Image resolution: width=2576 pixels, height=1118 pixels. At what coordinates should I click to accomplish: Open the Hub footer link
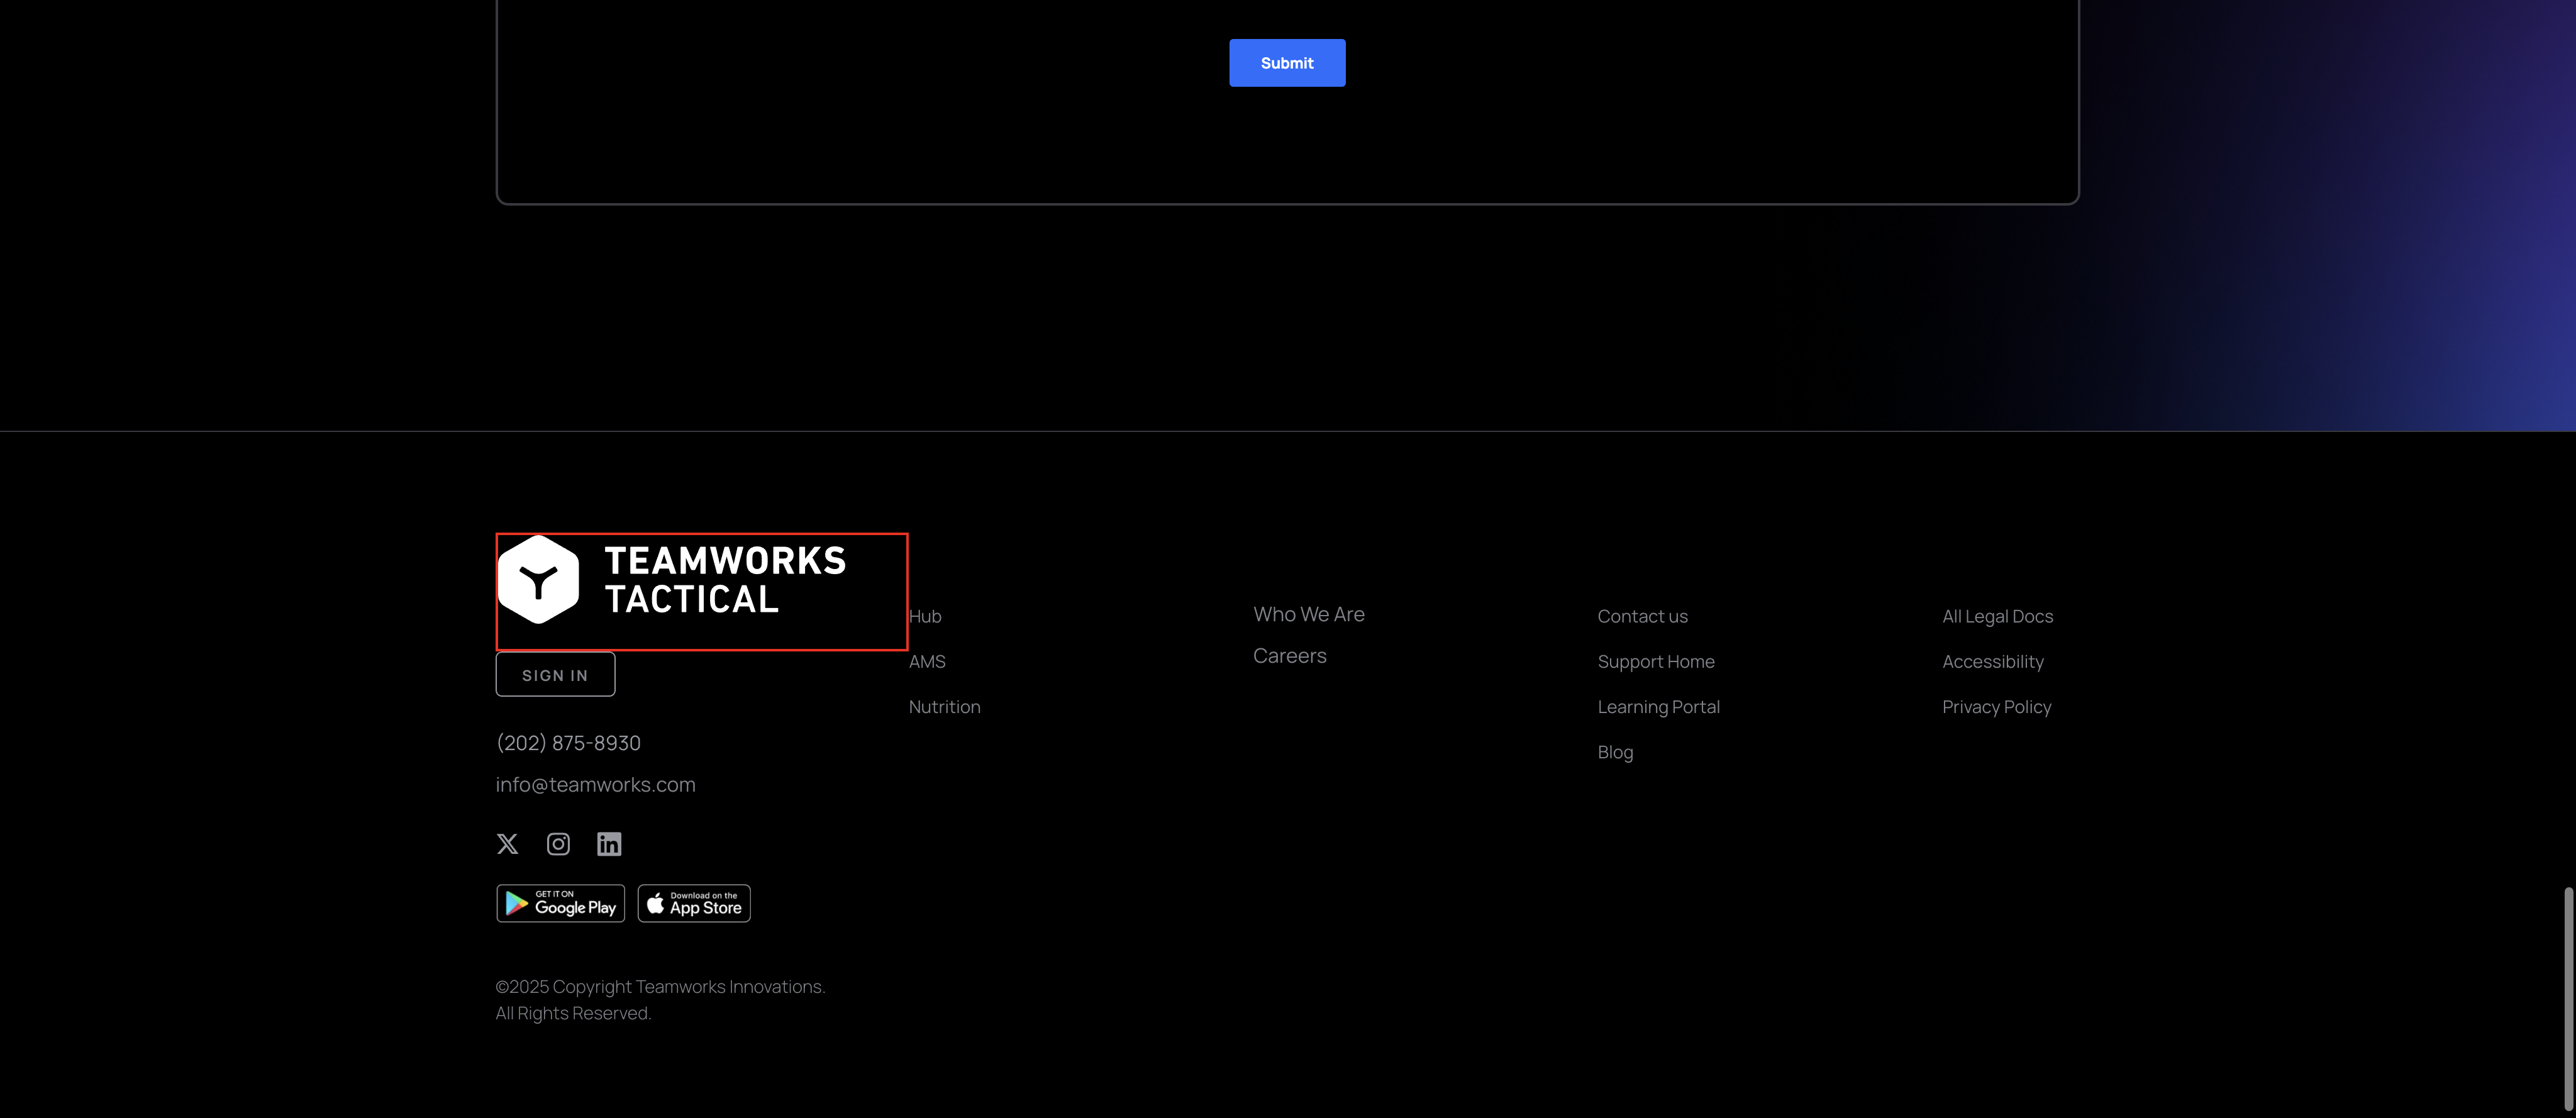(x=925, y=617)
